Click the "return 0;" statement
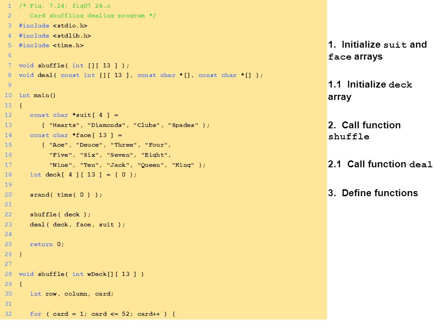This screenshot has width=441, height=330. pos(47,244)
